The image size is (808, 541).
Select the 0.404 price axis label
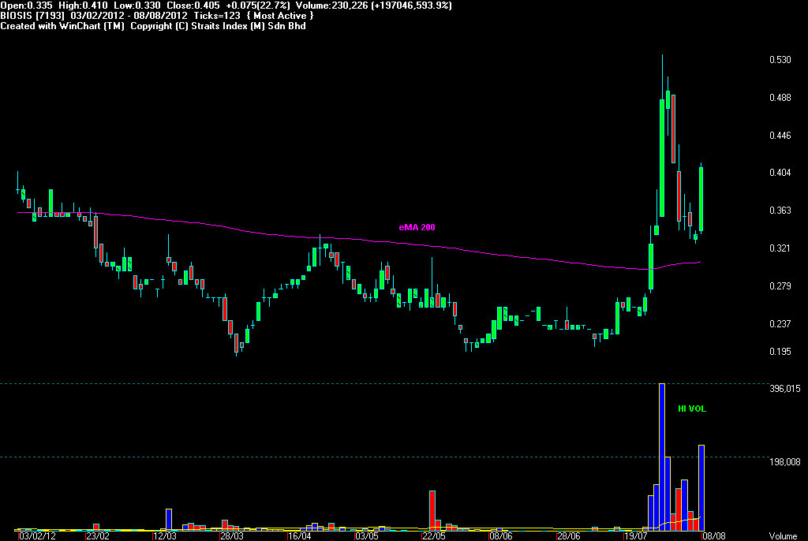[780, 173]
